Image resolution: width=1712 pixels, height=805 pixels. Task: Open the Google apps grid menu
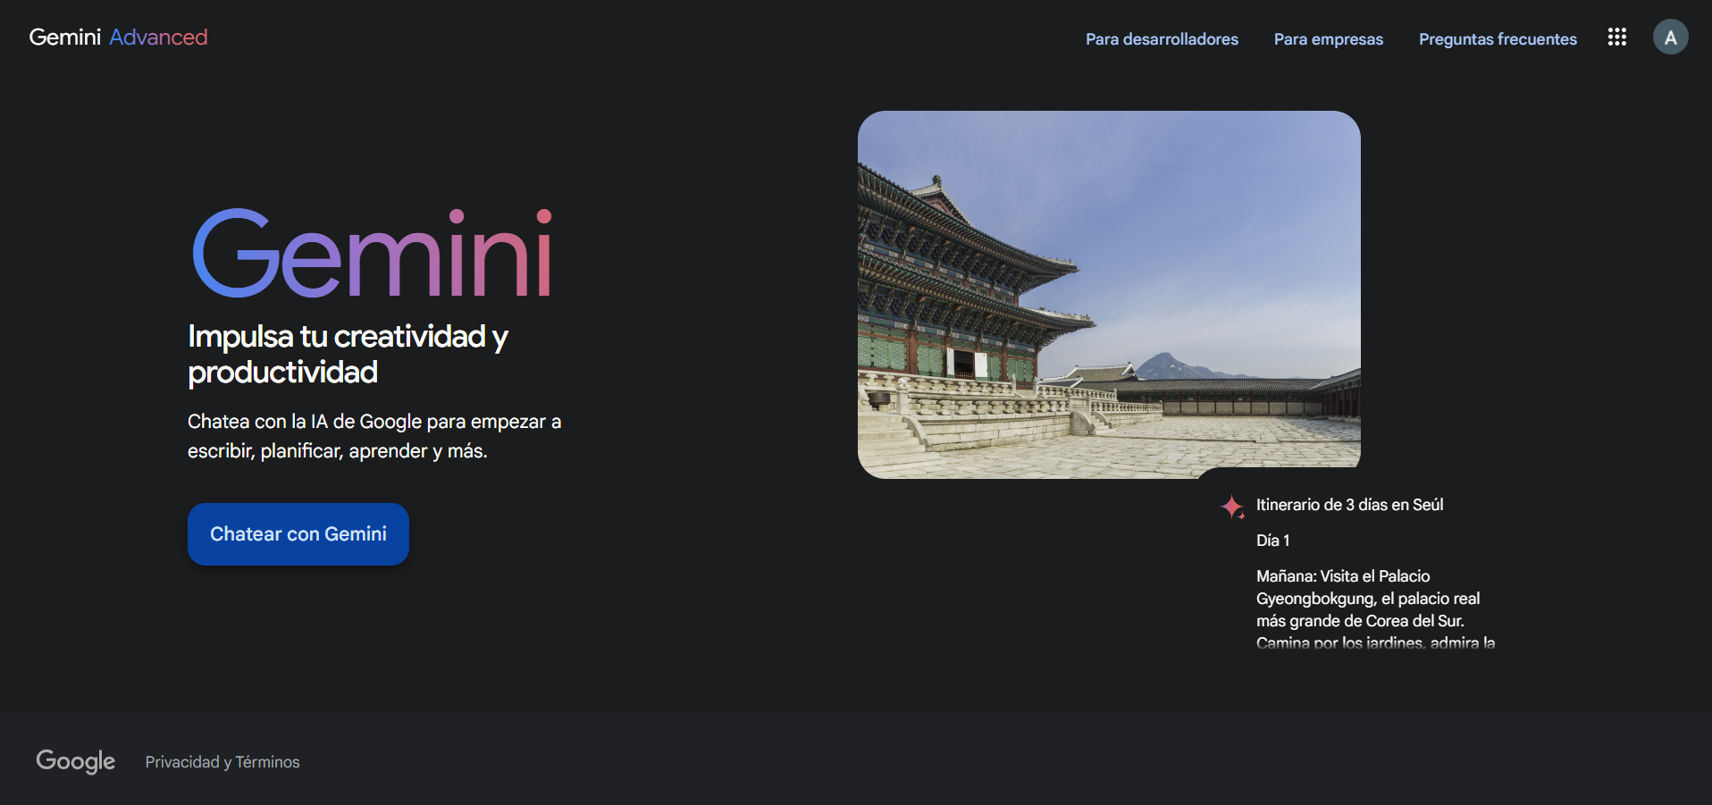coord(1616,38)
